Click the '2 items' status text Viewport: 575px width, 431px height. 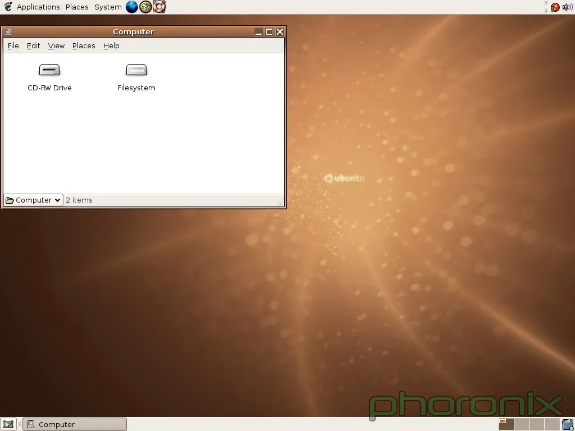coord(79,200)
